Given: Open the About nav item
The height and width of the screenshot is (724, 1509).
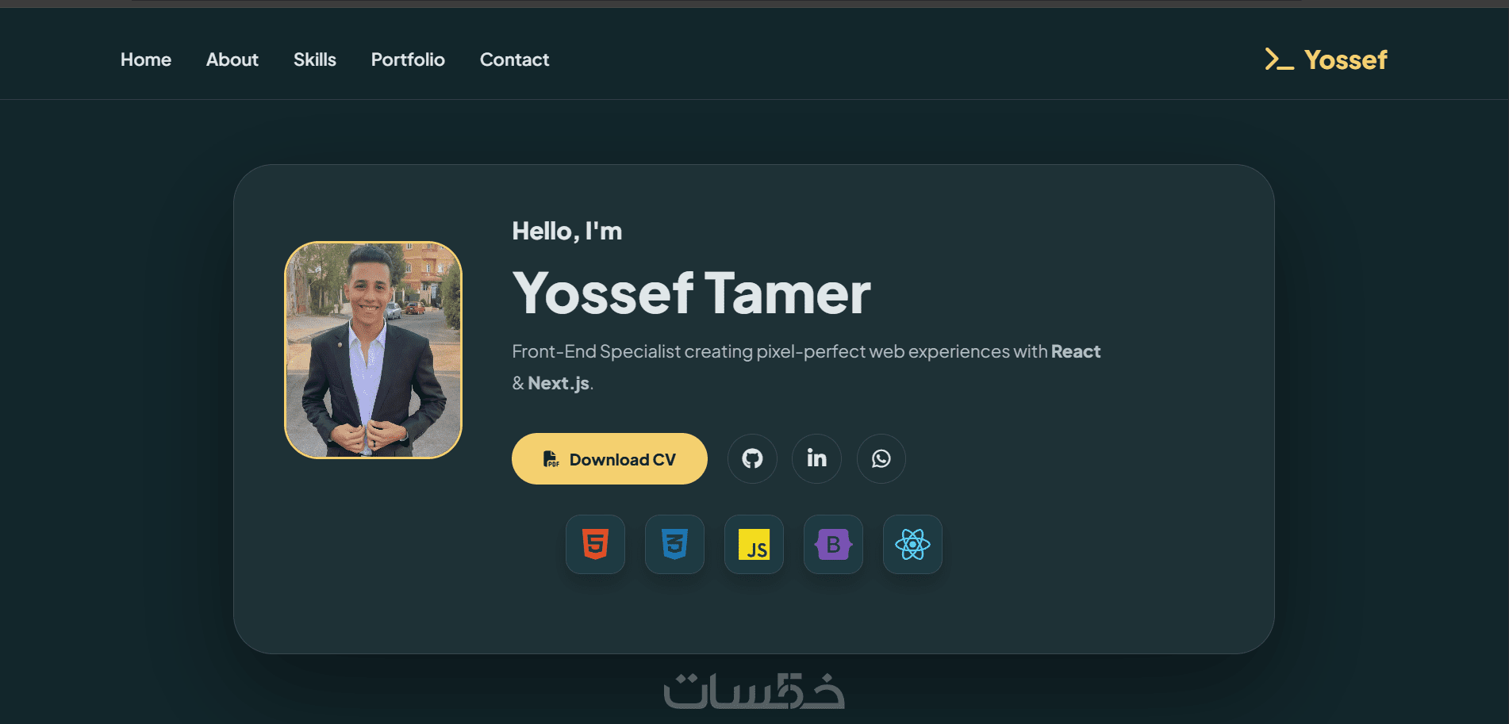Looking at the screenshot, I should [x=232, y=59].
